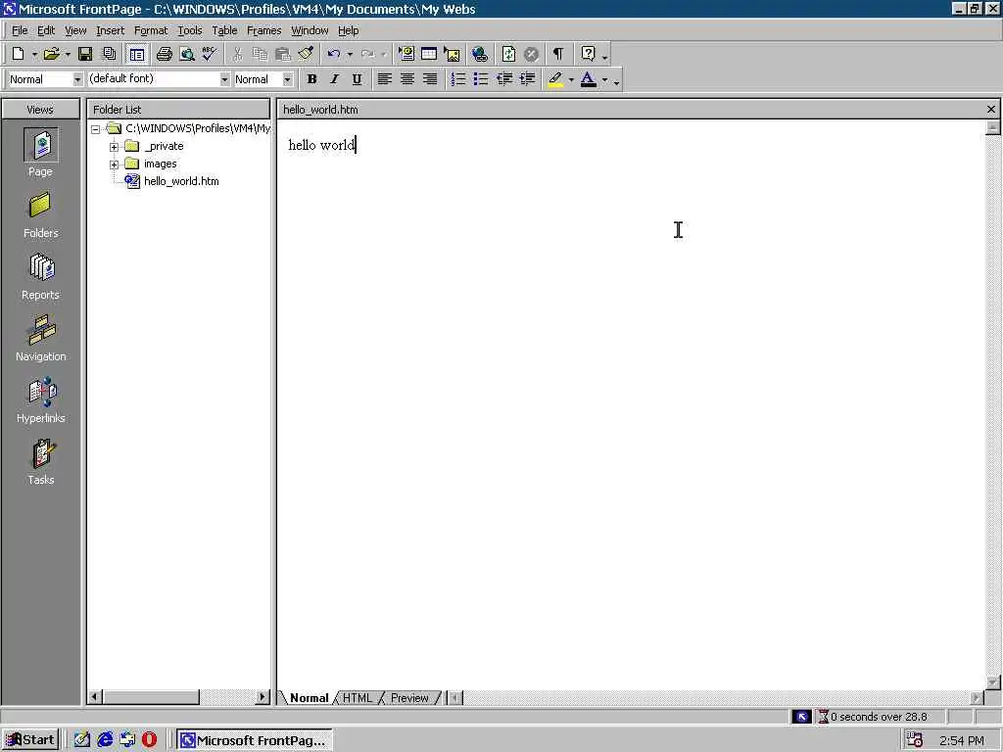1003x752 pixels.
Task: Click the Refresh page icon
Action: pyautogui.click(x=508, y=55)
